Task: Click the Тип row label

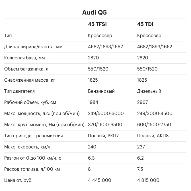Action: (x=8, y=36)
